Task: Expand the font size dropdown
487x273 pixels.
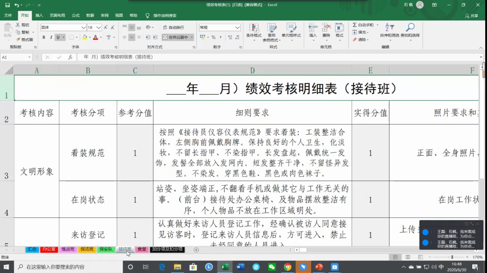Action: pyautogui.click(x=99, y=27)
